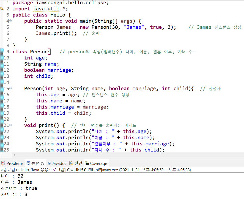The width and height of the screenshot is (244, 199).
Task: Click the println statement with "자녀 수 : "
Action: [100, 150]
